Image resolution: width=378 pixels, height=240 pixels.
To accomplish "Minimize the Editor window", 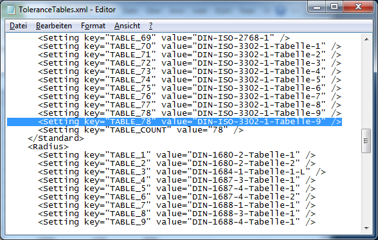I will click(x=317, y=6).
